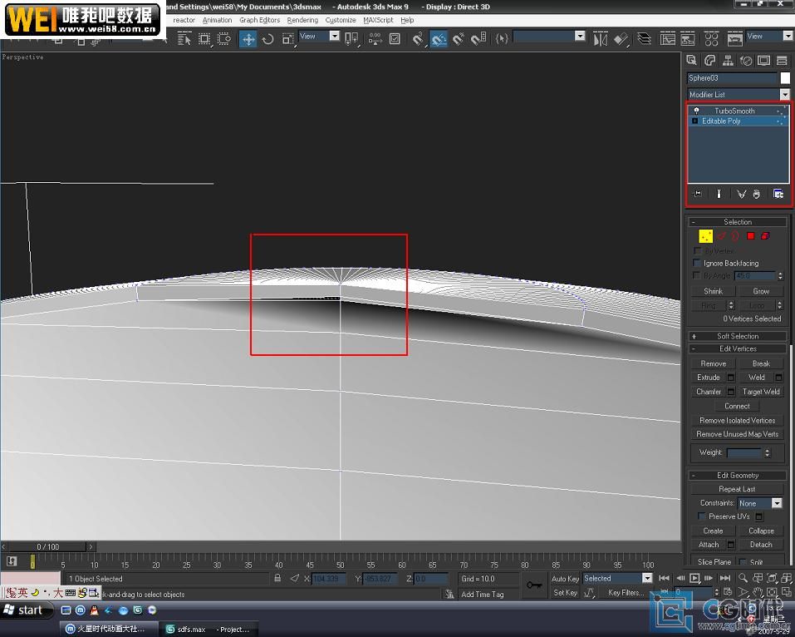The image size is (795, 637).
Task: Expand Editable Poly sub-objects
Action: 695,121
